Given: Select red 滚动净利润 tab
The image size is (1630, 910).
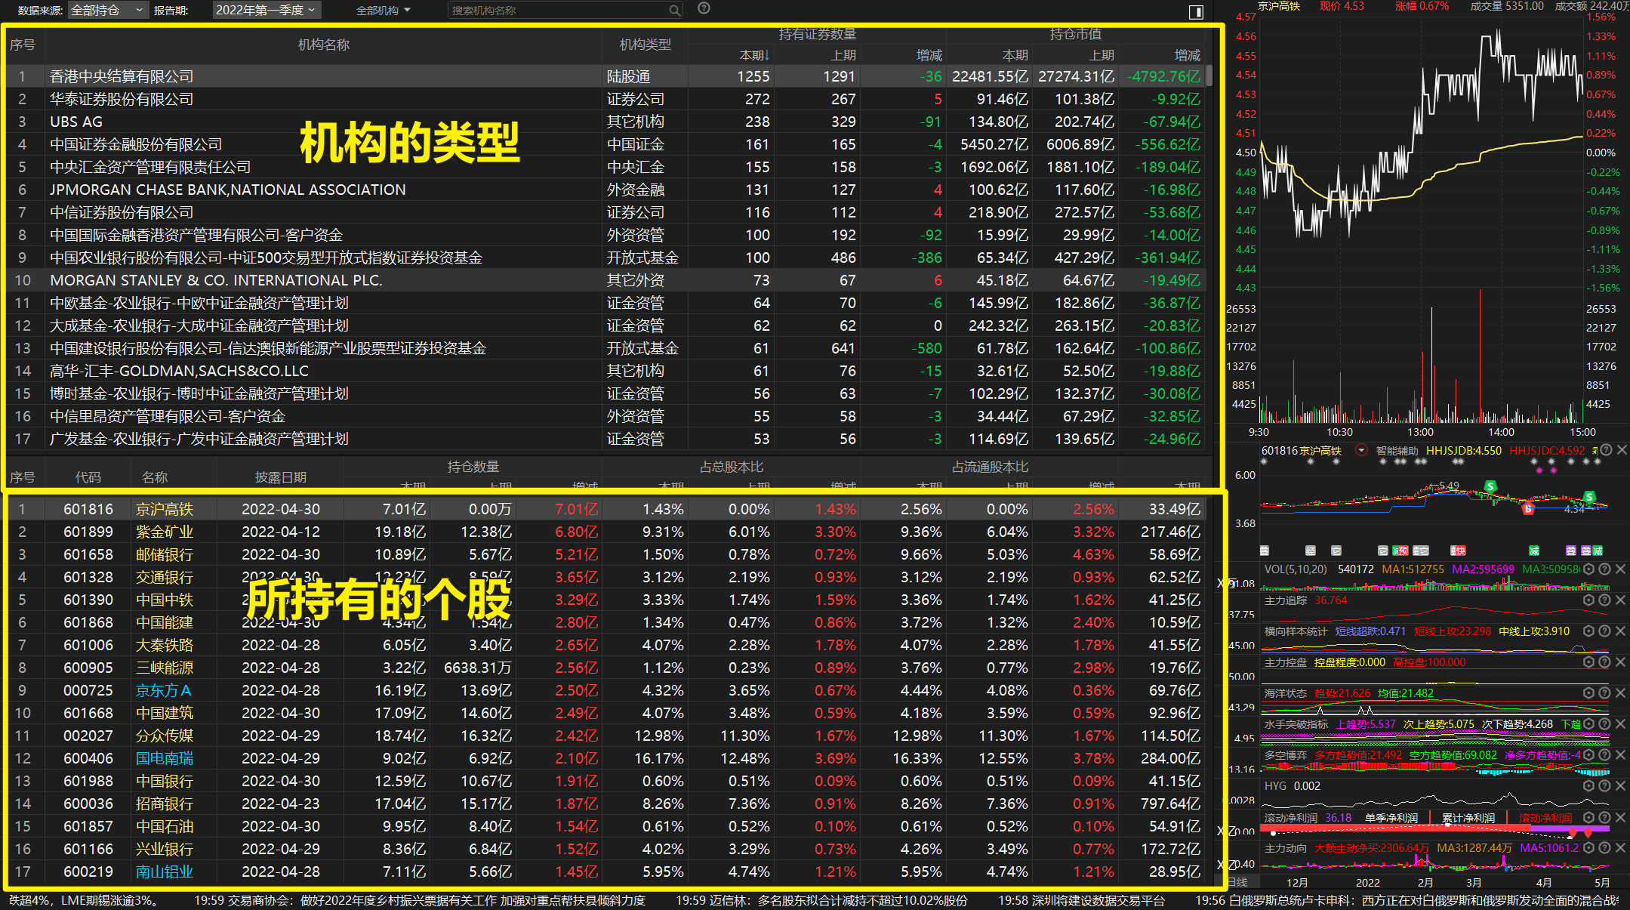Looking at the screenshot, I should [x=1545, y=818].
